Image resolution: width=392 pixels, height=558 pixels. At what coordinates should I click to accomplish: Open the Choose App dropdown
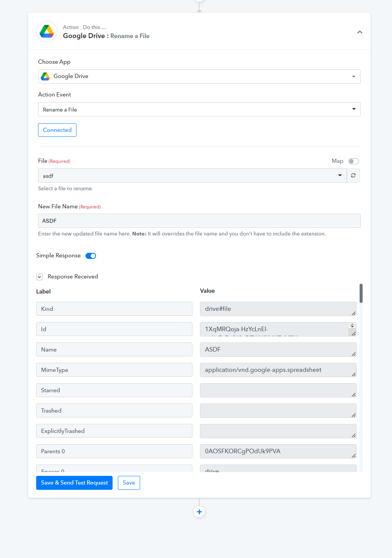point(199,76)
